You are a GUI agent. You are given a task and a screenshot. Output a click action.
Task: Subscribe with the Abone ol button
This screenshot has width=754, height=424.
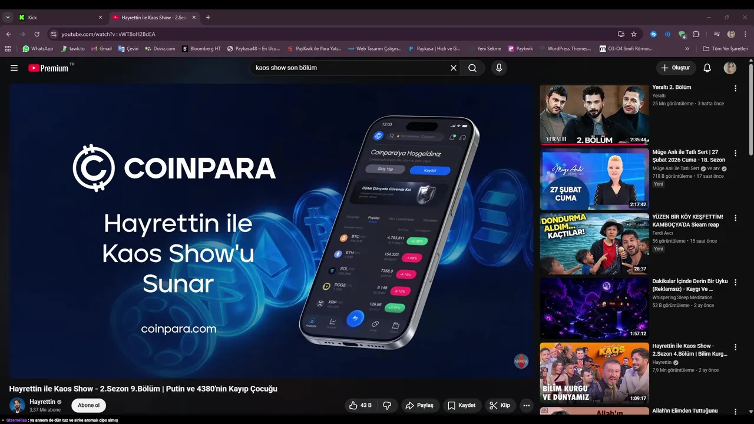point(89,405)
